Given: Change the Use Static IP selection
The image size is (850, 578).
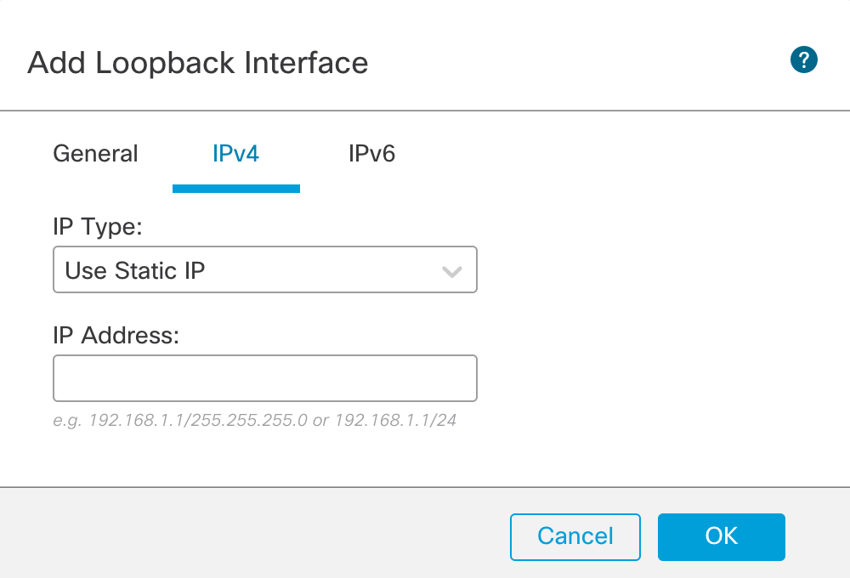Looking at the screenshot, I should pos(265,269).
